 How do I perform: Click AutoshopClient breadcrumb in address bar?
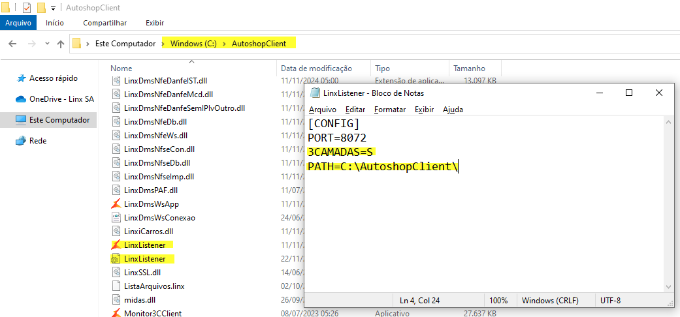259,44
